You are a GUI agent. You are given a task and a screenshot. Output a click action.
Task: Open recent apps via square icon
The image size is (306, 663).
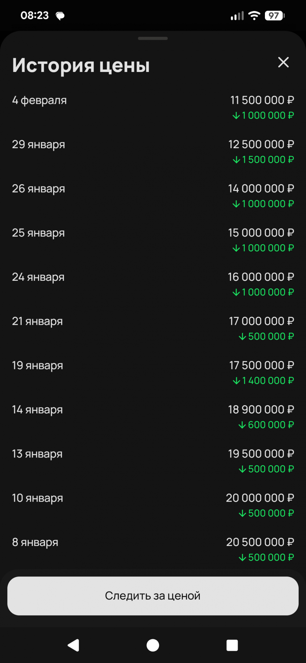coord(232,645)
